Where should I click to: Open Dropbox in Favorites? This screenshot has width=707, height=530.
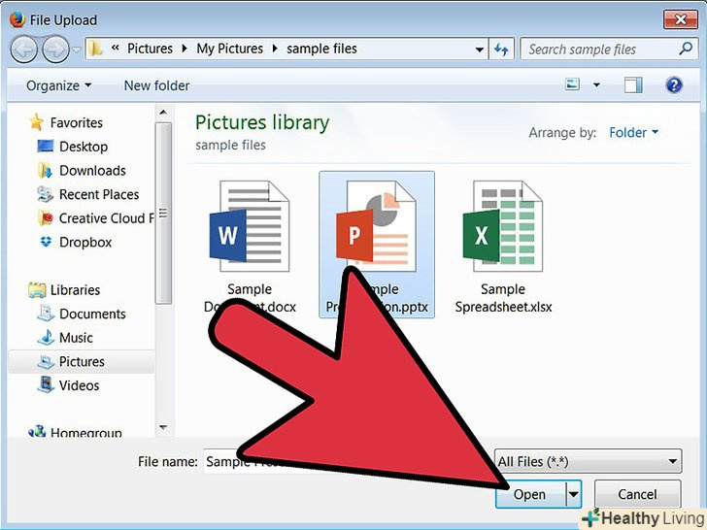(85, 242)
